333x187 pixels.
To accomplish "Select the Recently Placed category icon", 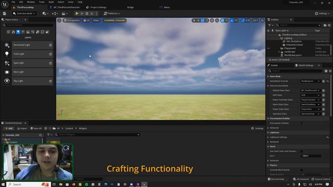I will coord(8,32).
